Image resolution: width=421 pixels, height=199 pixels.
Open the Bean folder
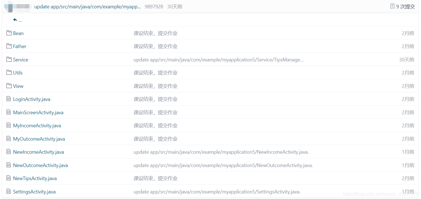(x=18, y=33)
